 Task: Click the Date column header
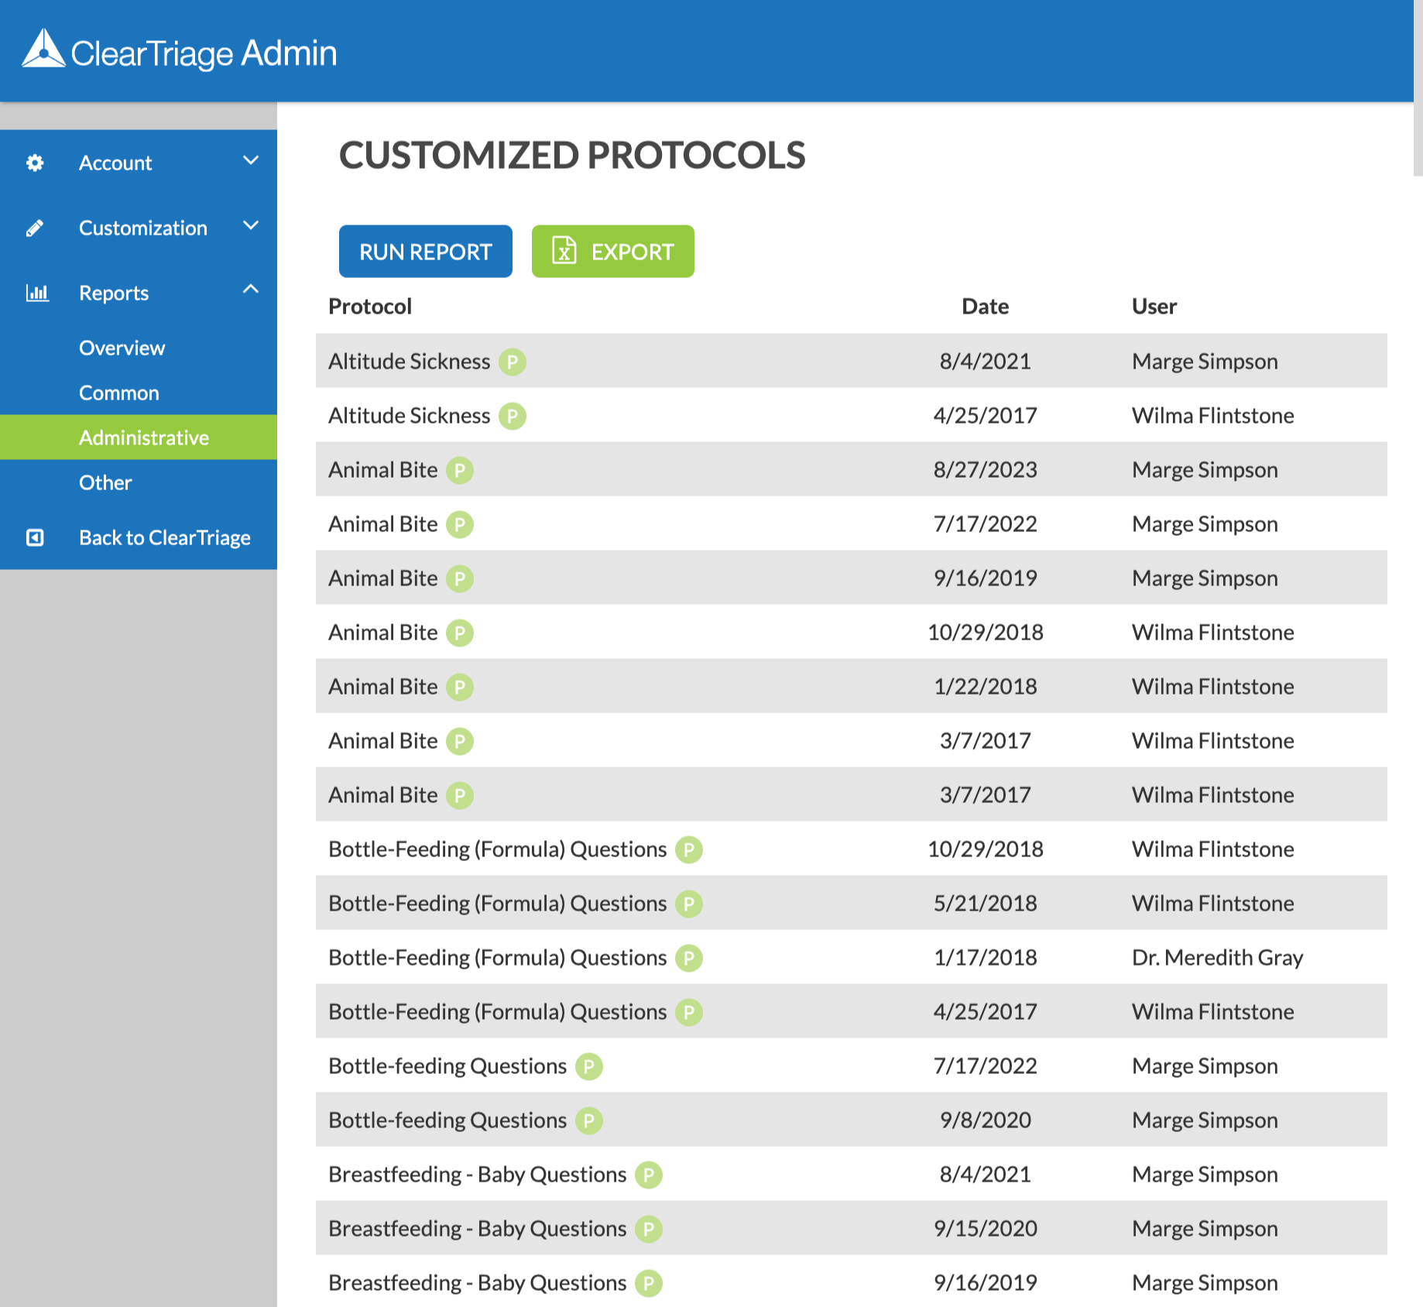coord(985,307)
